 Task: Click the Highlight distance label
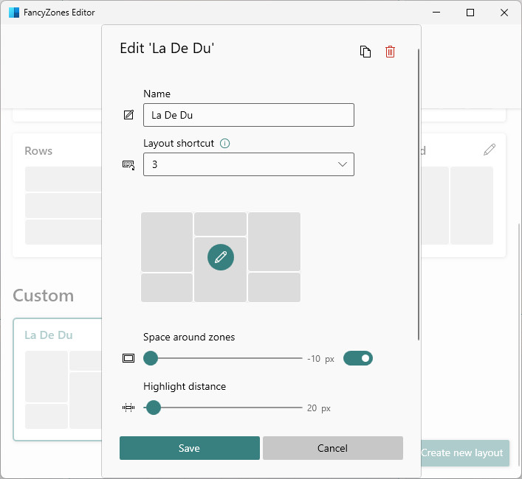185,386
